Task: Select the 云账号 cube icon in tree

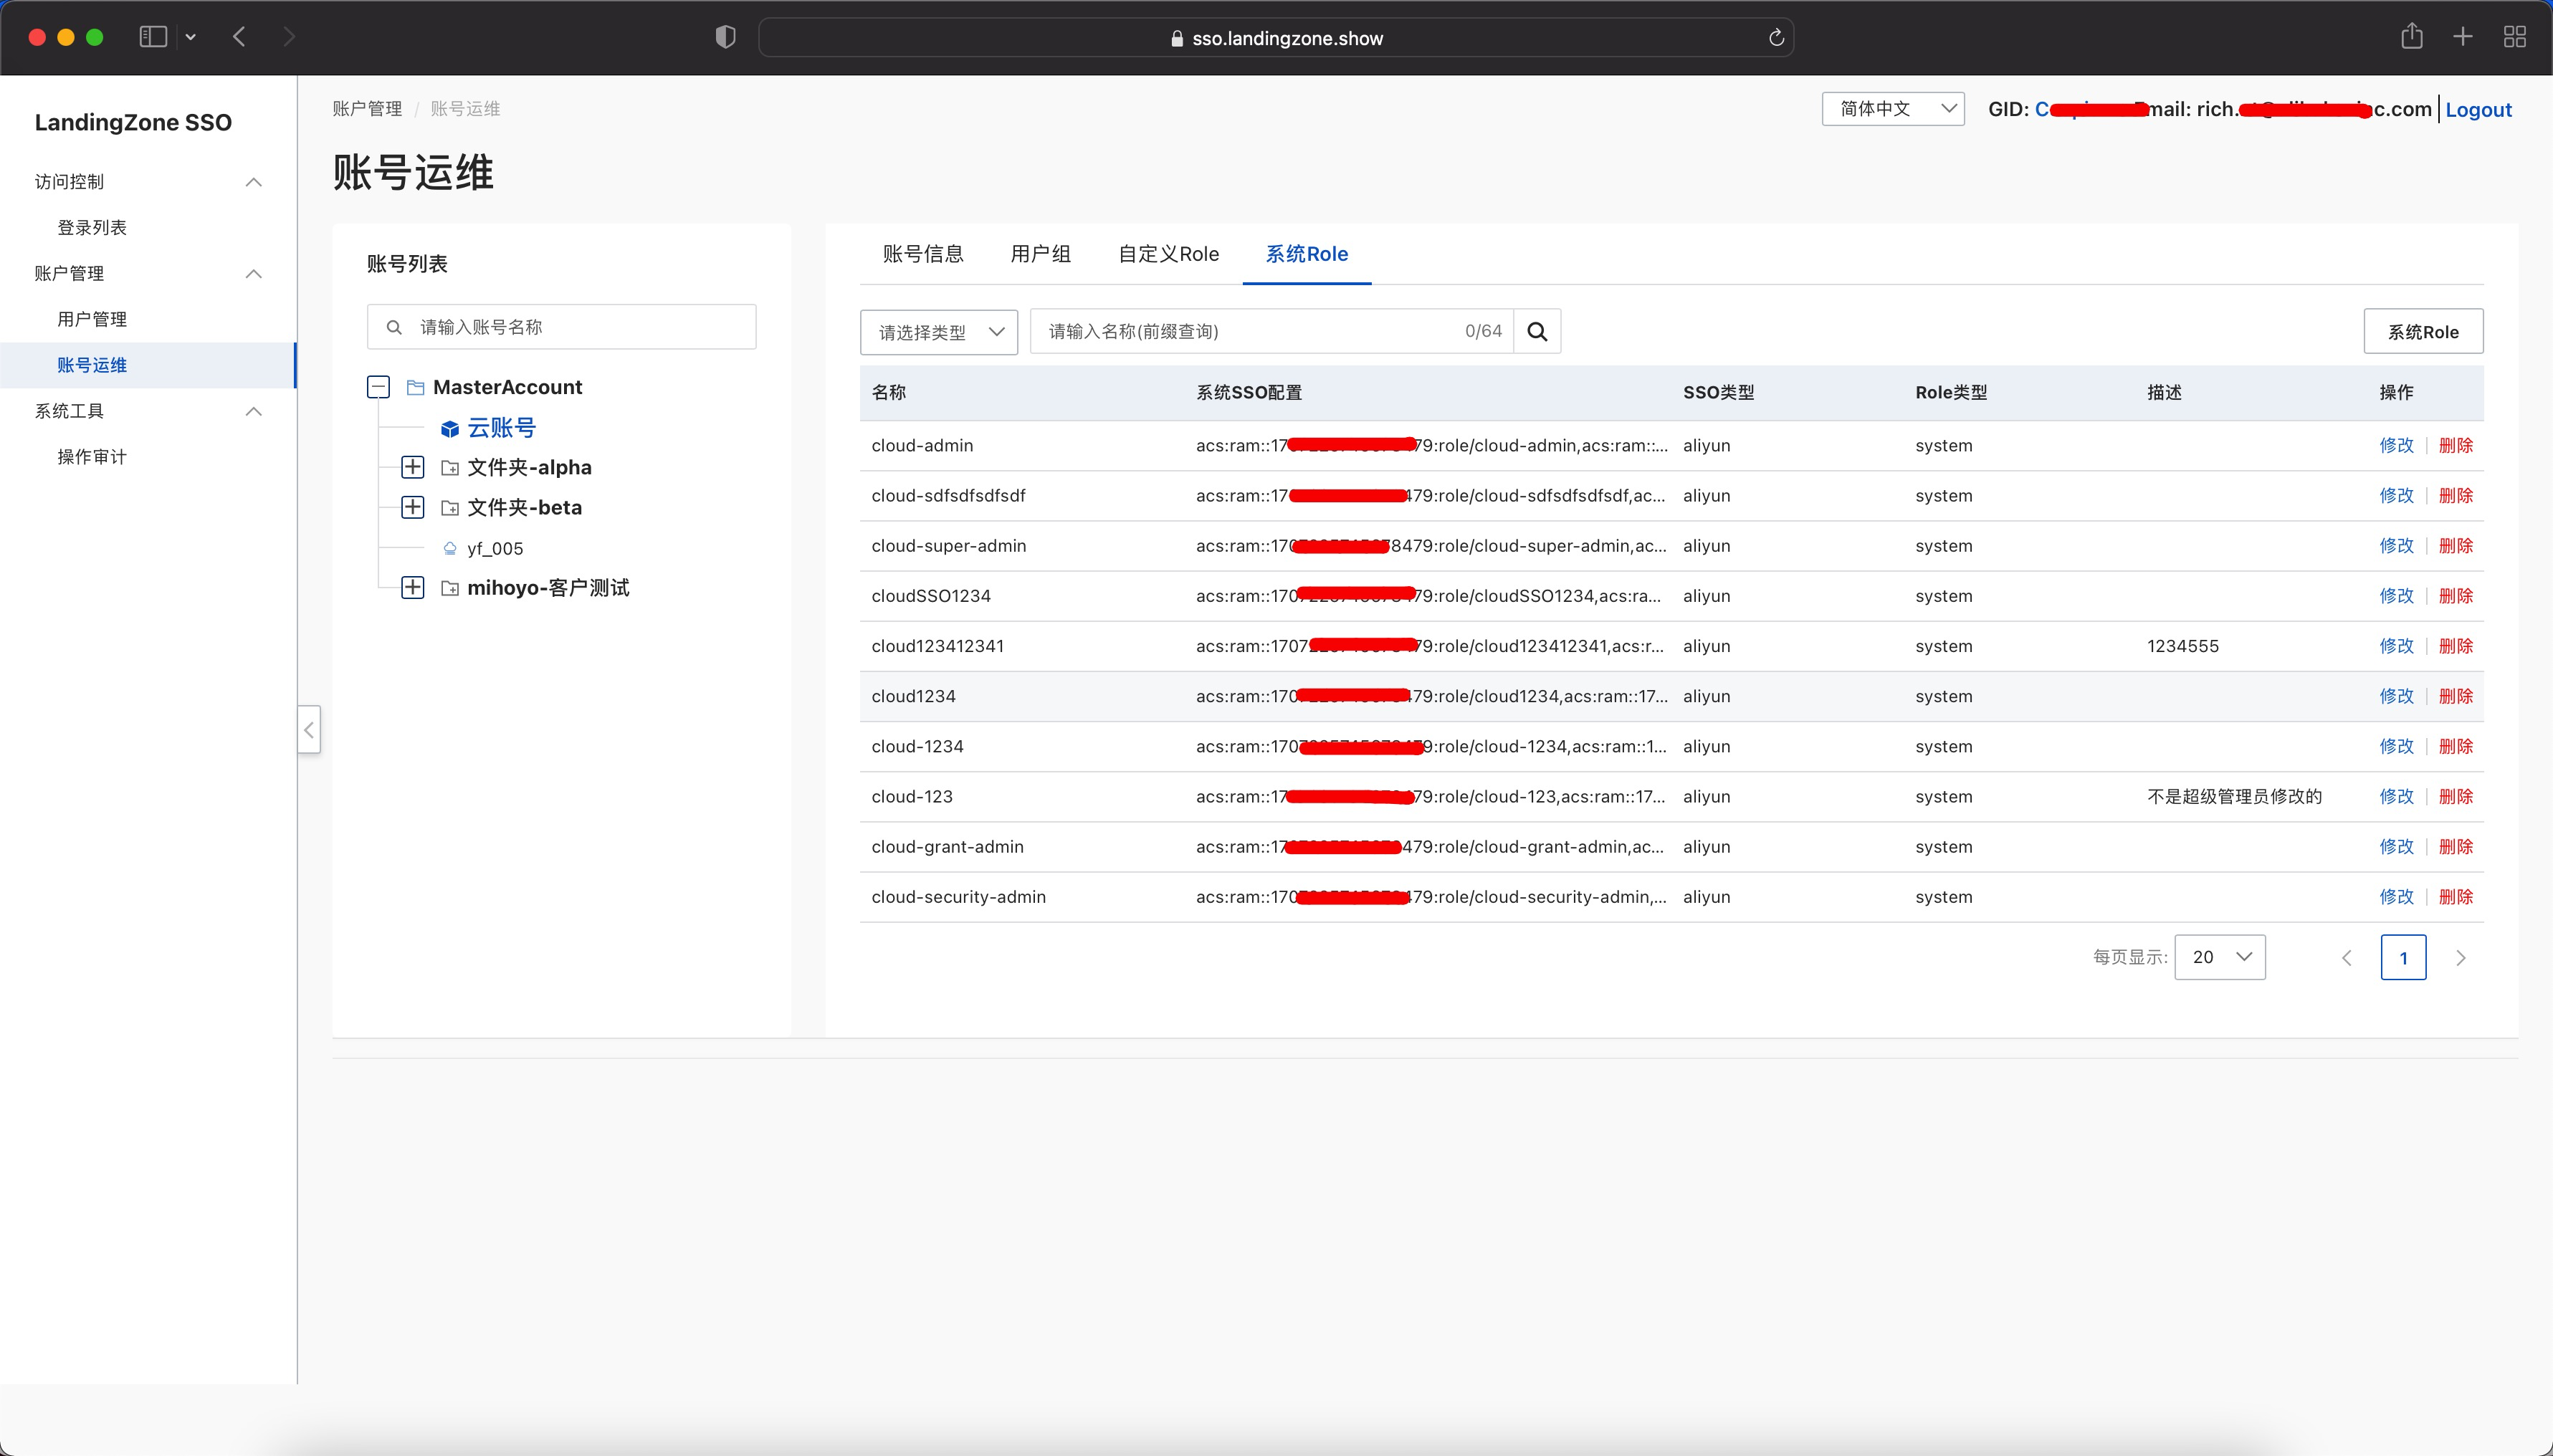Action: (x=450, y=429)
